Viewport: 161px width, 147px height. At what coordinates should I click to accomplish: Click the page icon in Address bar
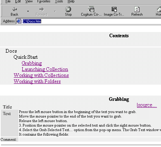[19, 21]
